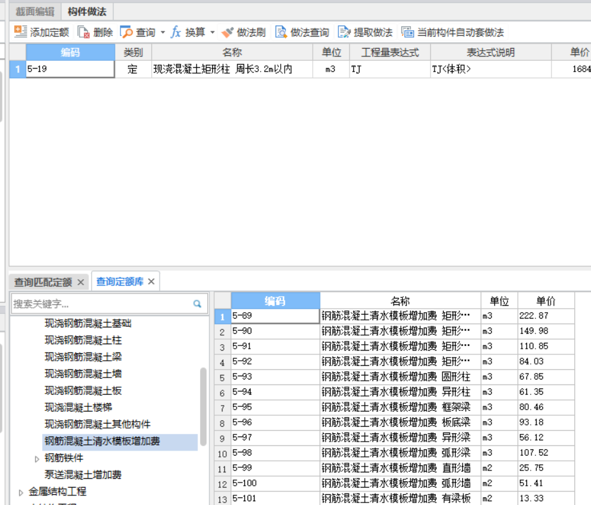Select quota row 5-91
The width and height of the screenshot is (591, 505).
pyautogui.click(x=394, y=346)
